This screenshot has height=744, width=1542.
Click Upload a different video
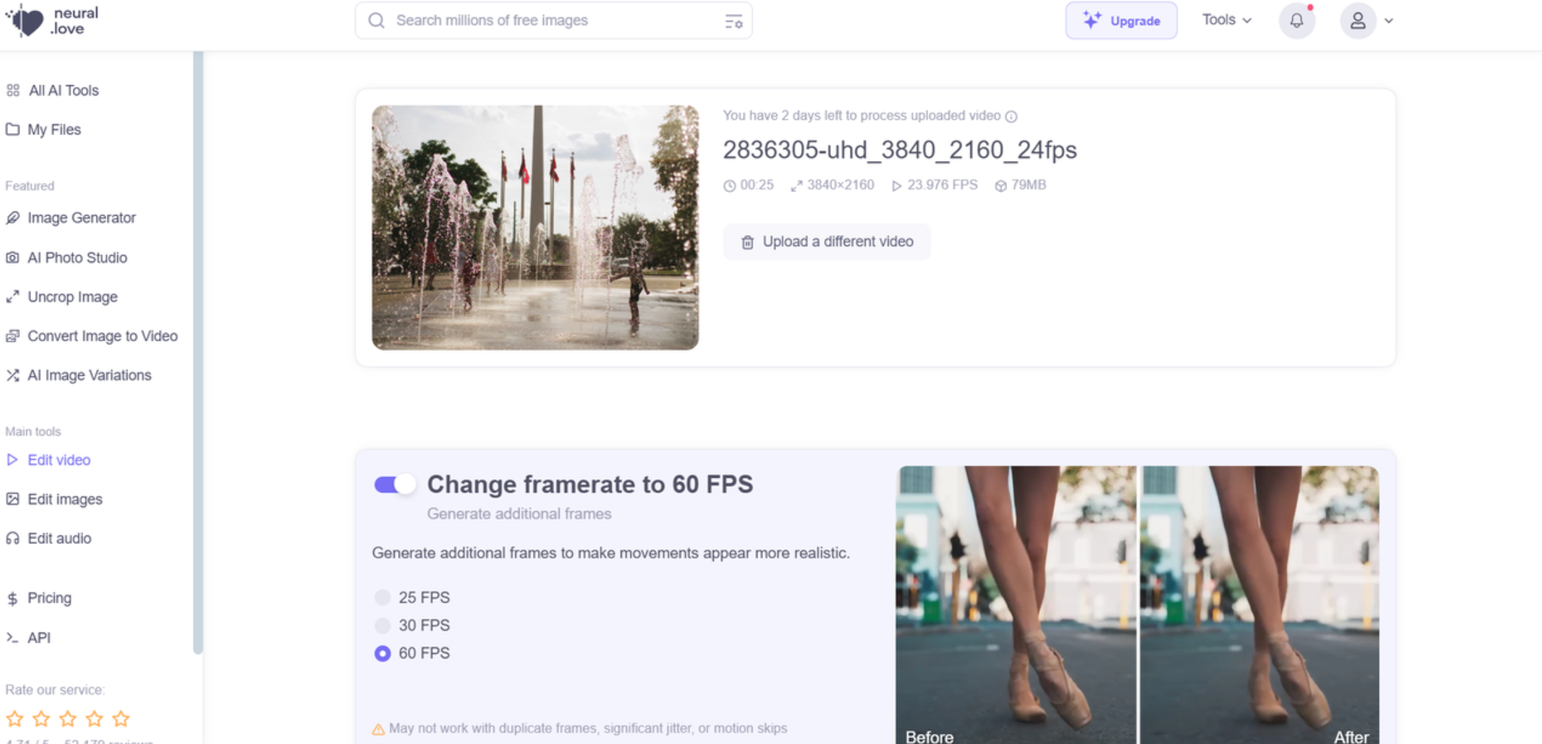click(827, 241)
